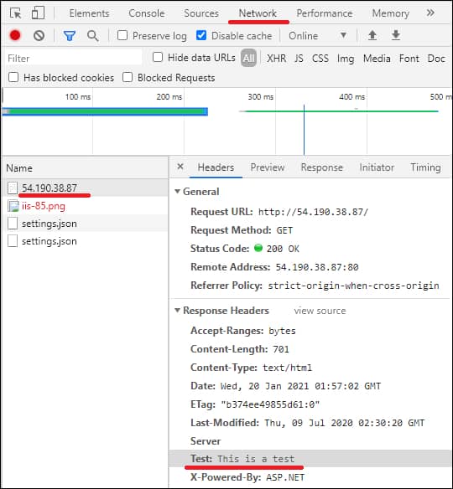453x489 pixels.
Task: Click the Remote Address 54.190.38.87:80 value
Action: 317,267
